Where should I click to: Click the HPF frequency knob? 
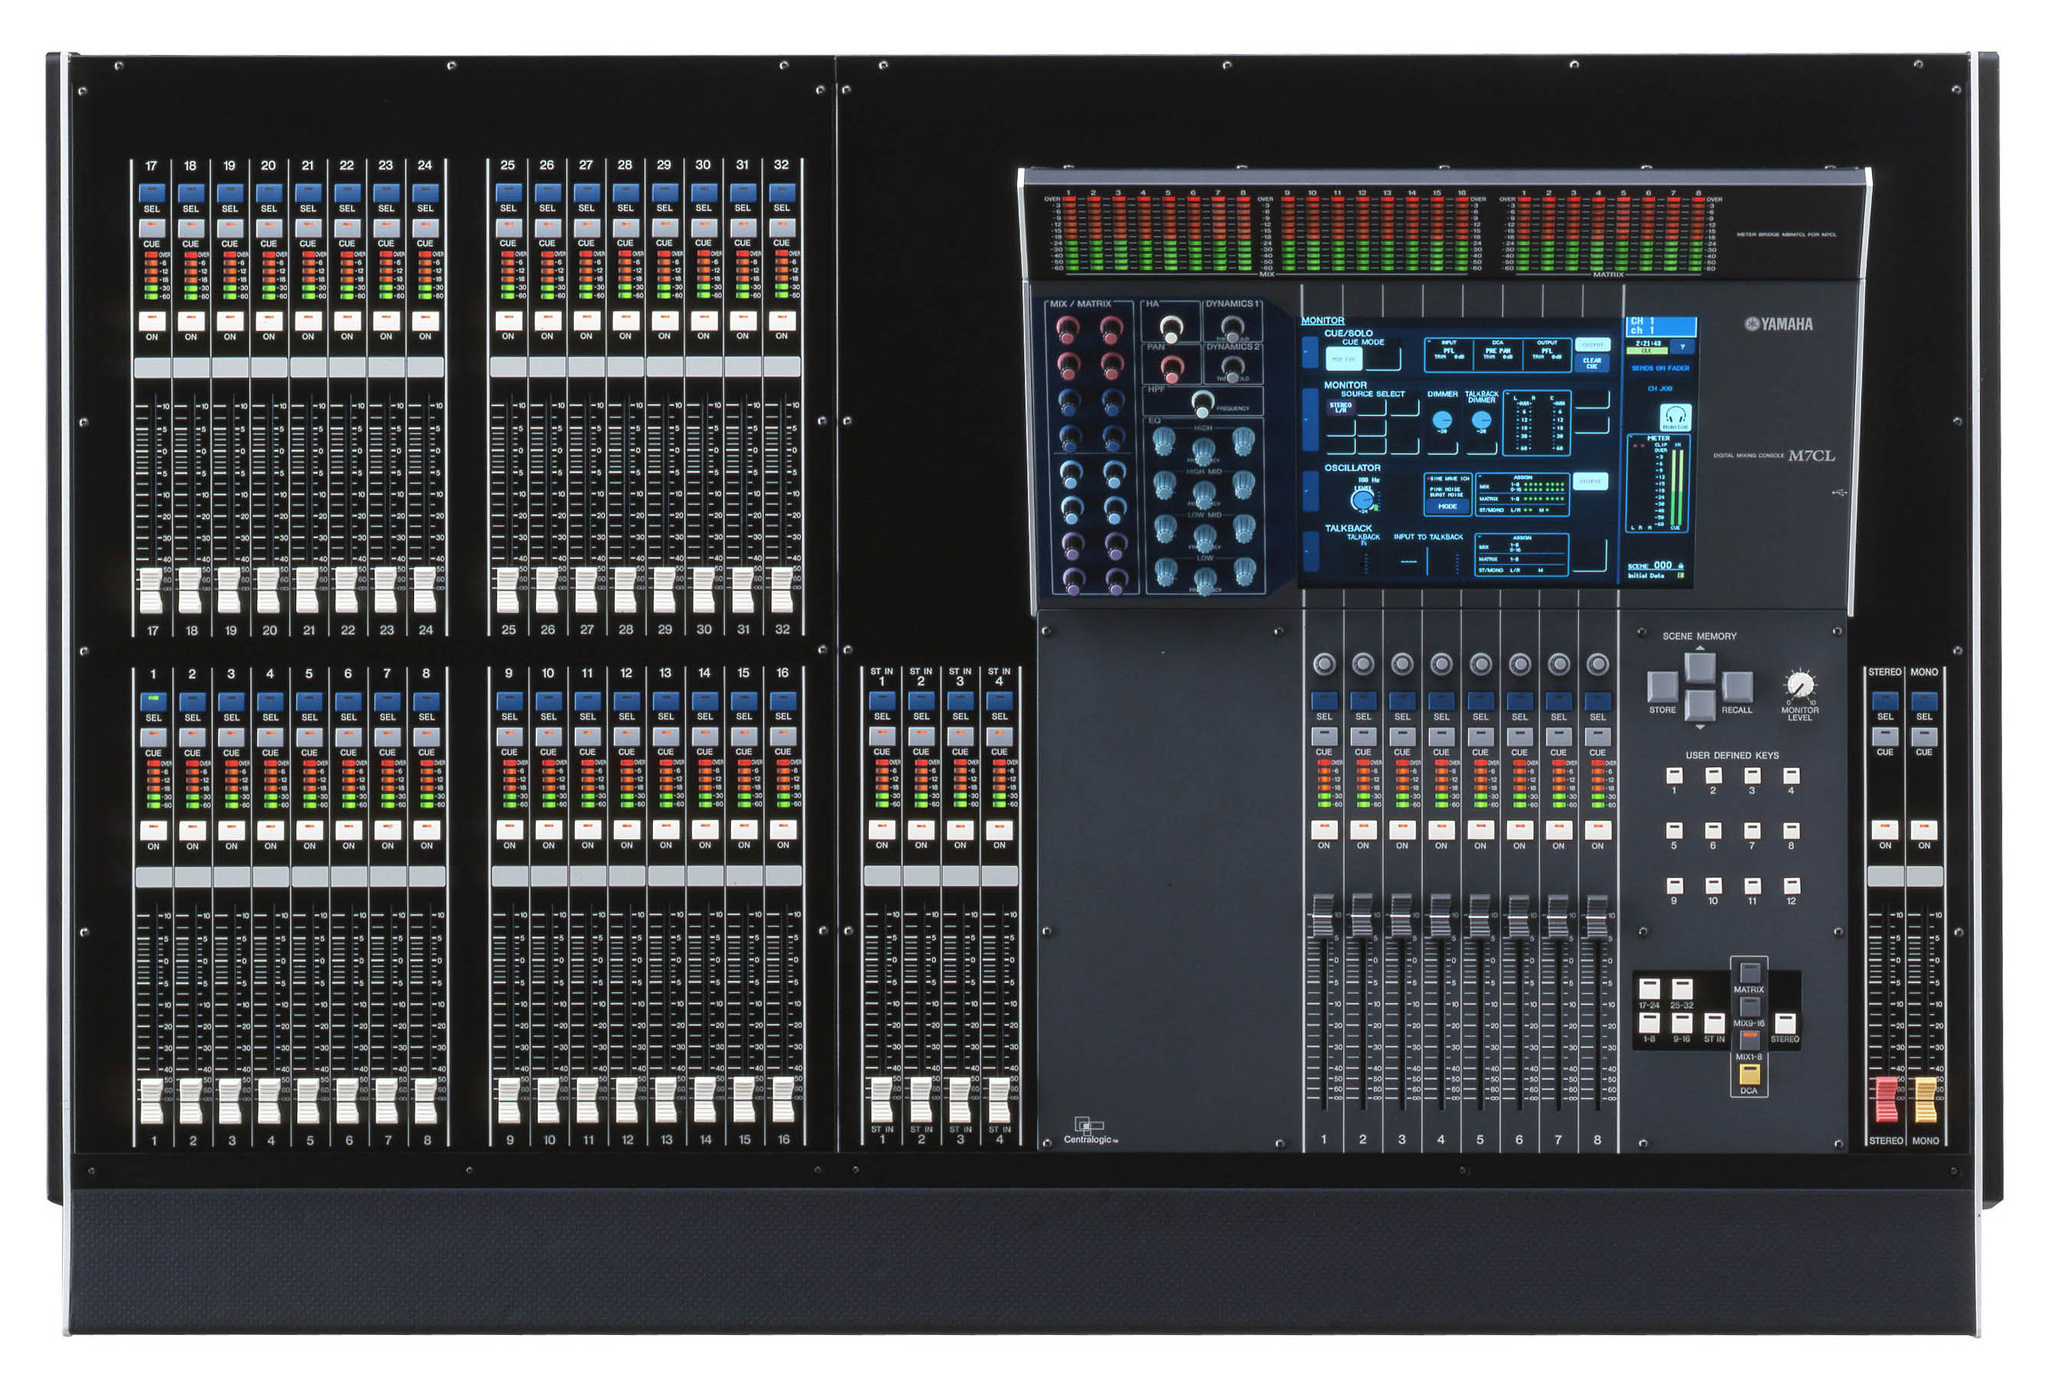pos(1202,403)
